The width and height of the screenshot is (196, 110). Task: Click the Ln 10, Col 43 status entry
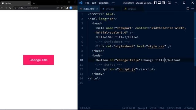(x=129, y=108)
